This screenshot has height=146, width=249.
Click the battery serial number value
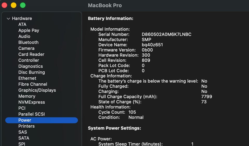[166, 34]
